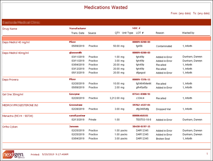Screen dimensions: 213x161
Task: Click lot number c334c4
Action: tap(140, 98)
